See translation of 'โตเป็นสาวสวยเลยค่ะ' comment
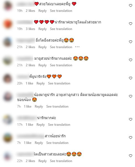135x167 pixels. point(61,161)
